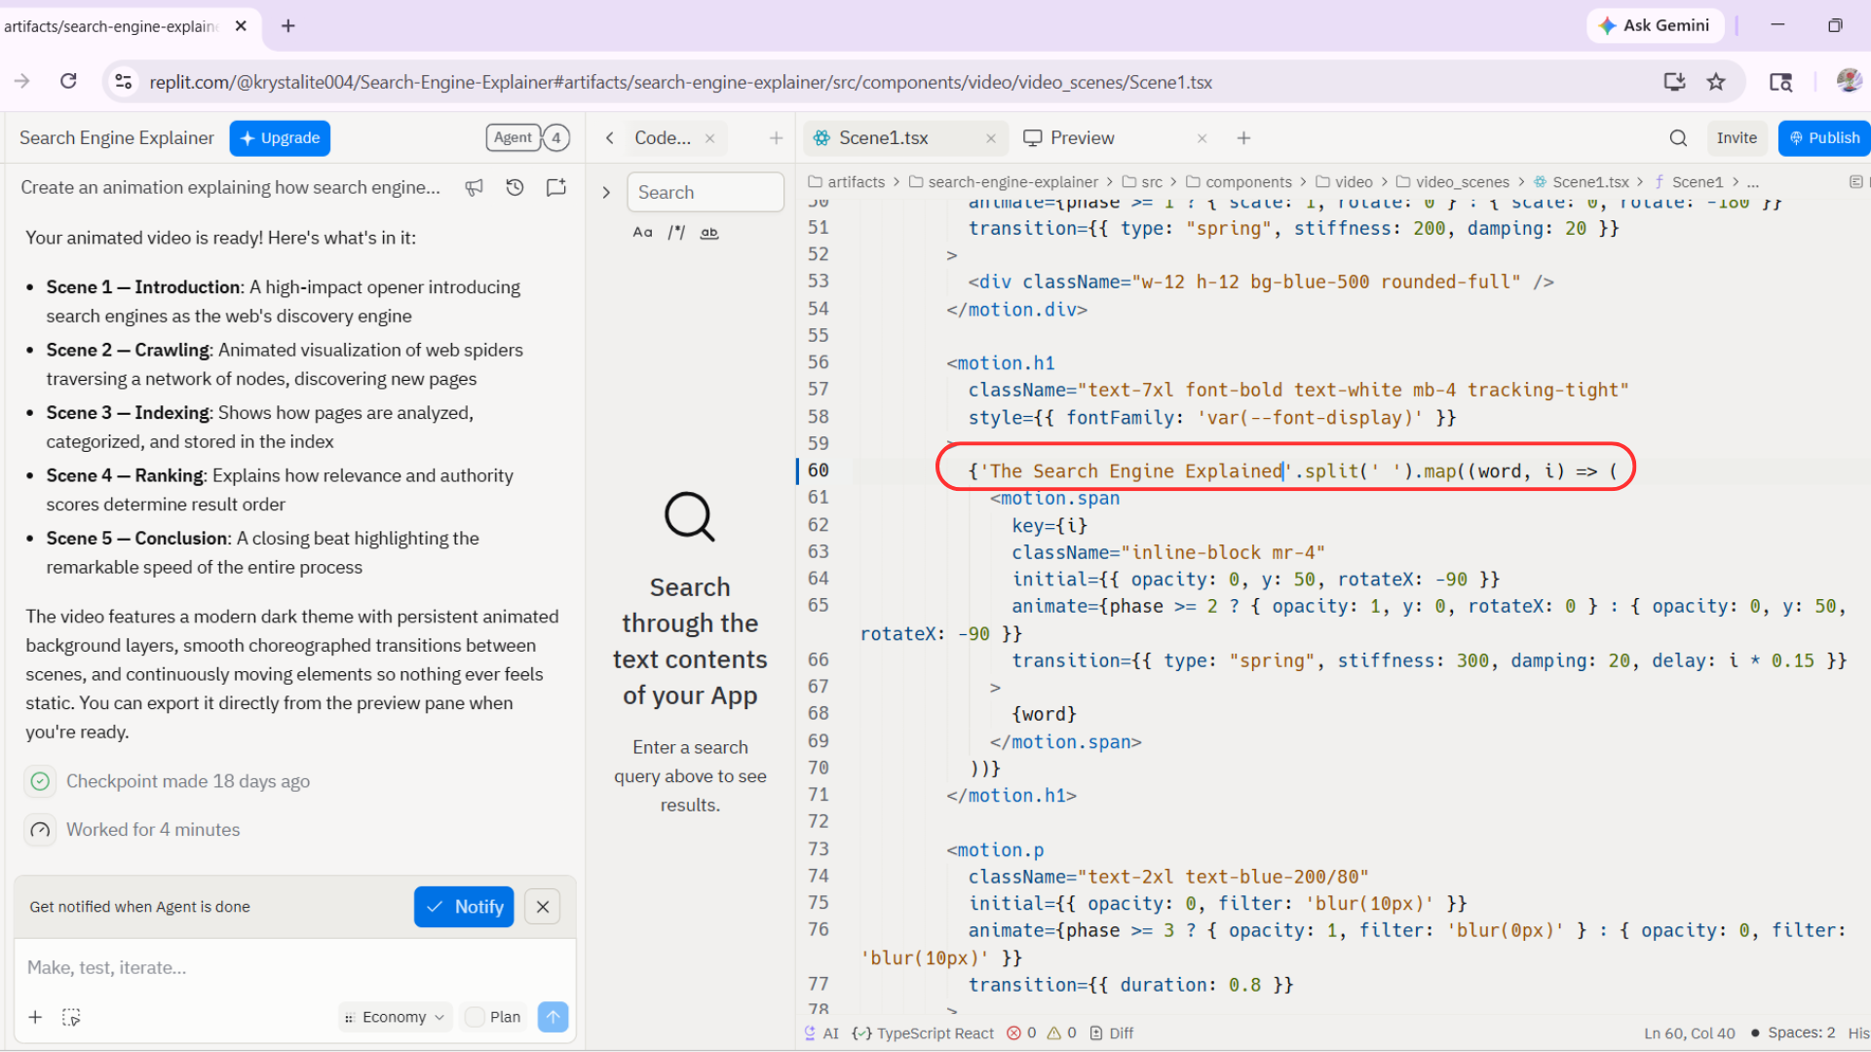Viewport: 1871px width, 1052px height.
Task: Toggle Match Case in the search panel
Action: pyautogui.click(x=642, y=233)
